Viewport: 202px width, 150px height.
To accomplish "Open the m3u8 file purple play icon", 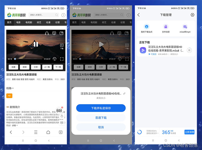I will pos(143,50).
